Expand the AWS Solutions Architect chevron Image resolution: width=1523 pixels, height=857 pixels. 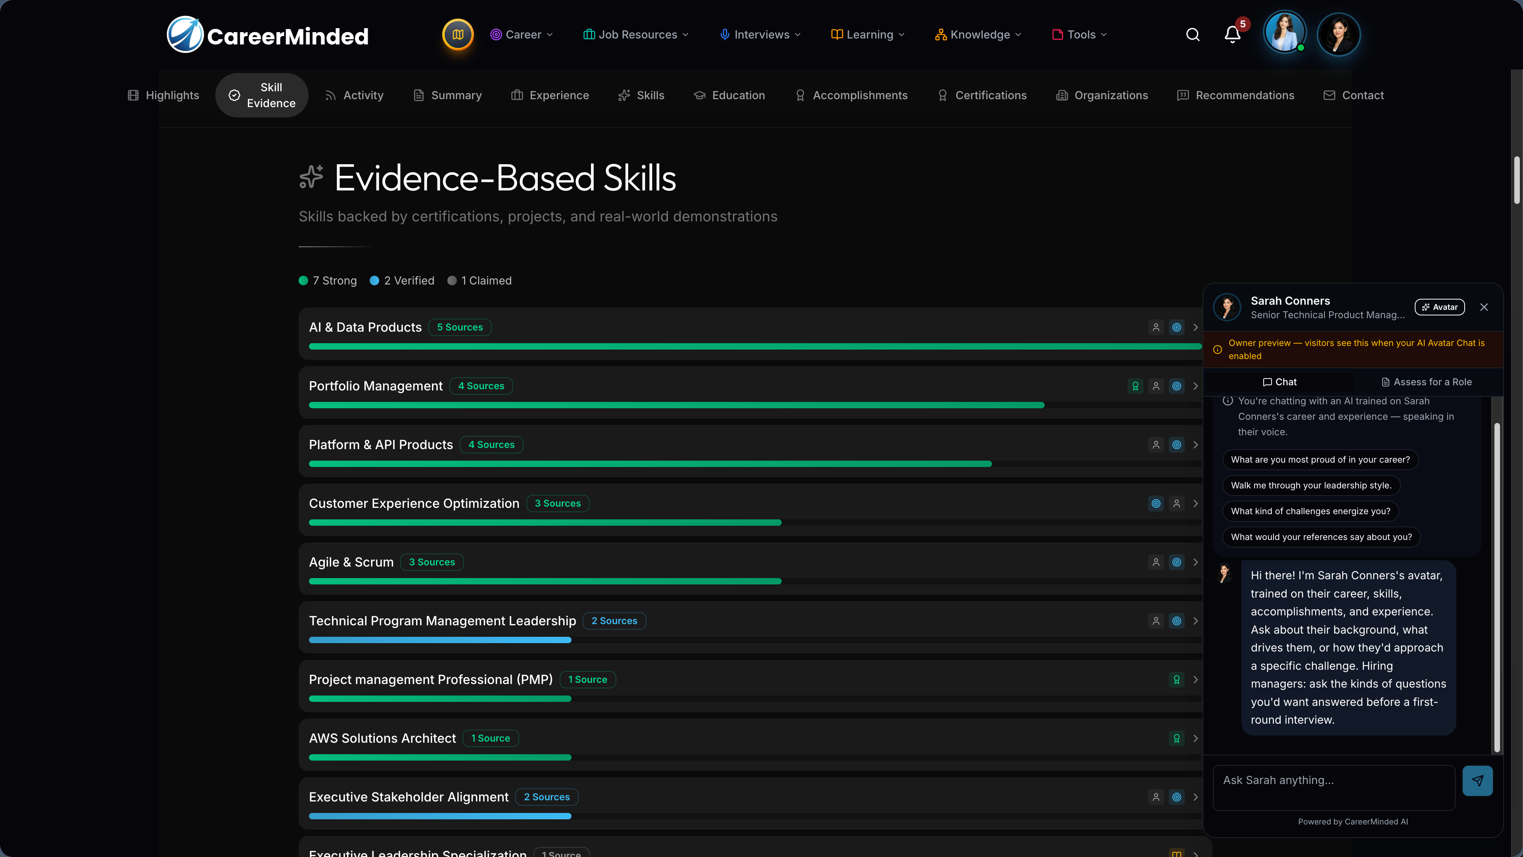click(x=1195, y=738)
